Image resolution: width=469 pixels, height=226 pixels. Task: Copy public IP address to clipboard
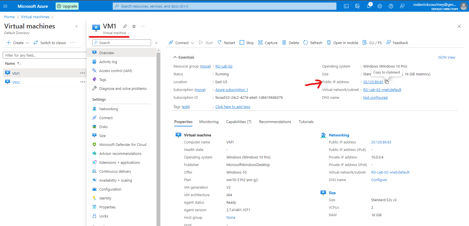(386, 82)
